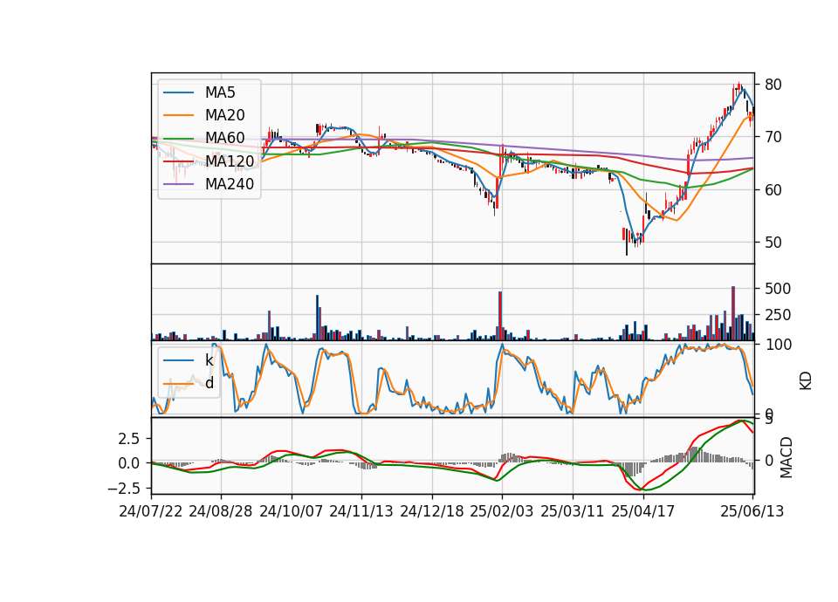Click the 24/08/28 date axis label

(221, 511)
